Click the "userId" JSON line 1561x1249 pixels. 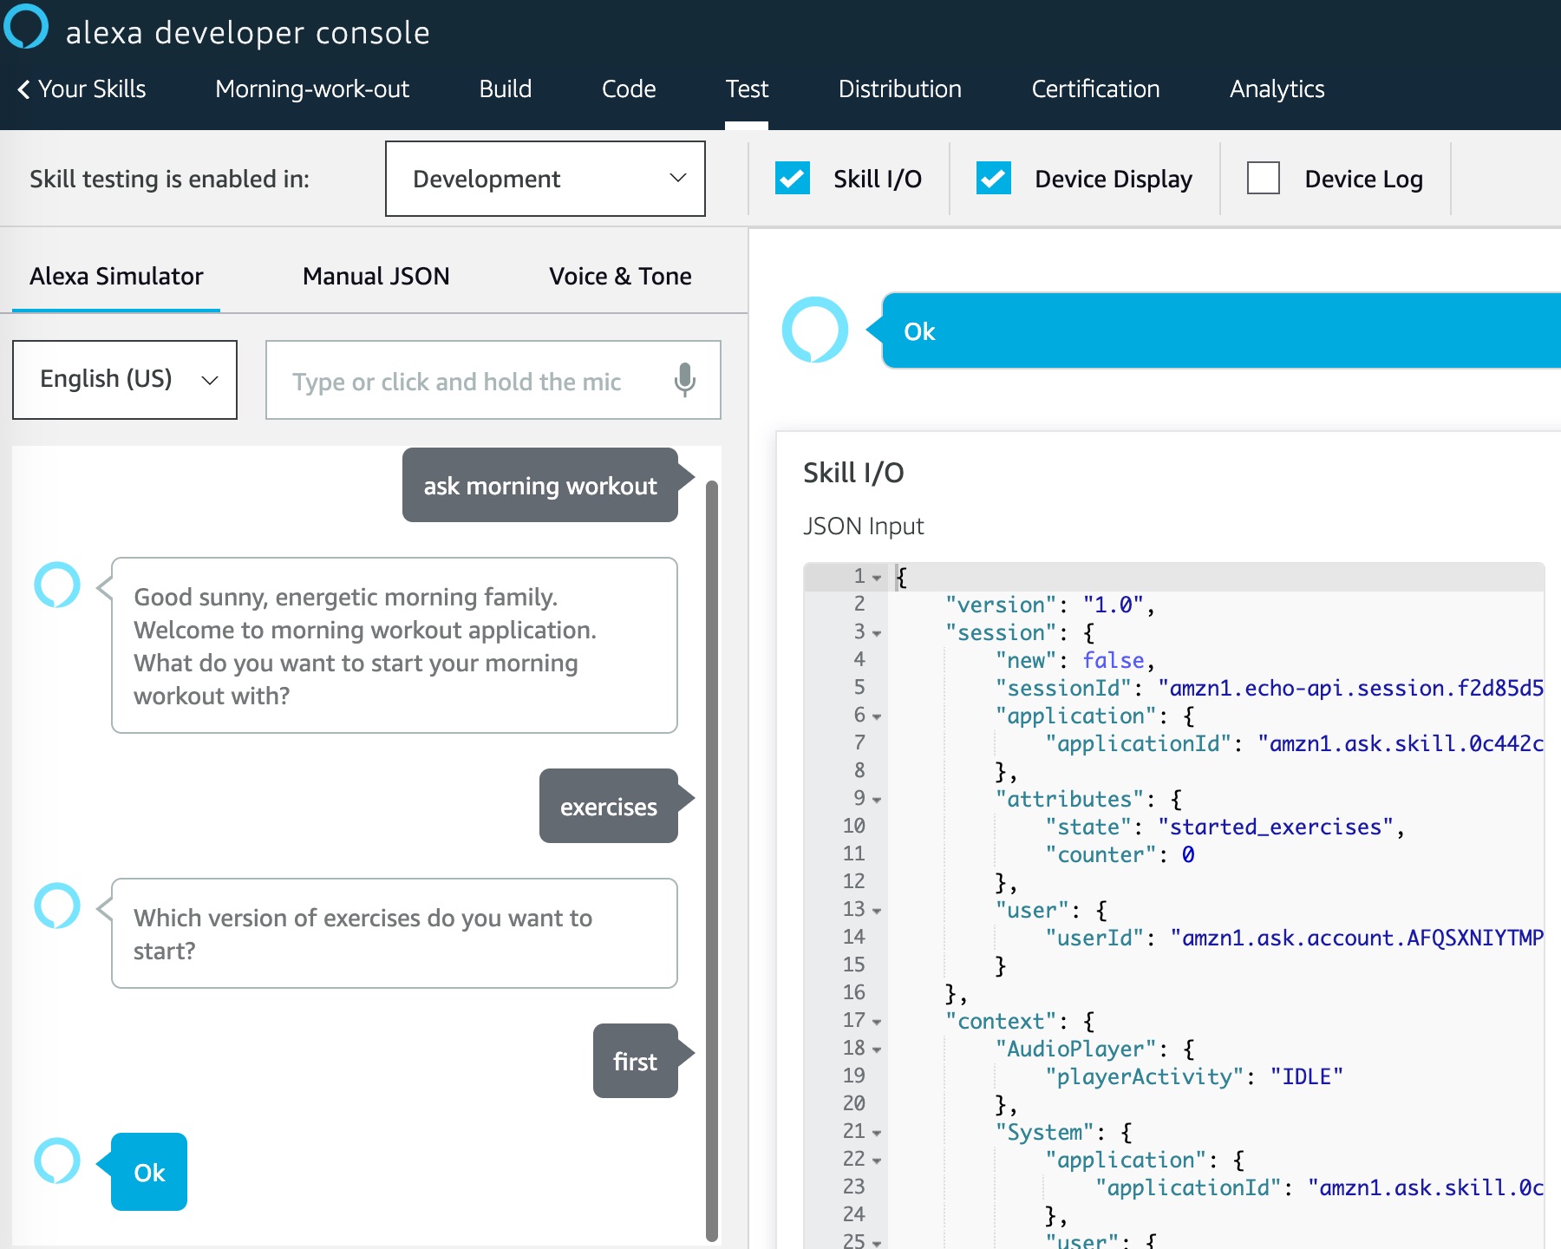(1295, 938)
